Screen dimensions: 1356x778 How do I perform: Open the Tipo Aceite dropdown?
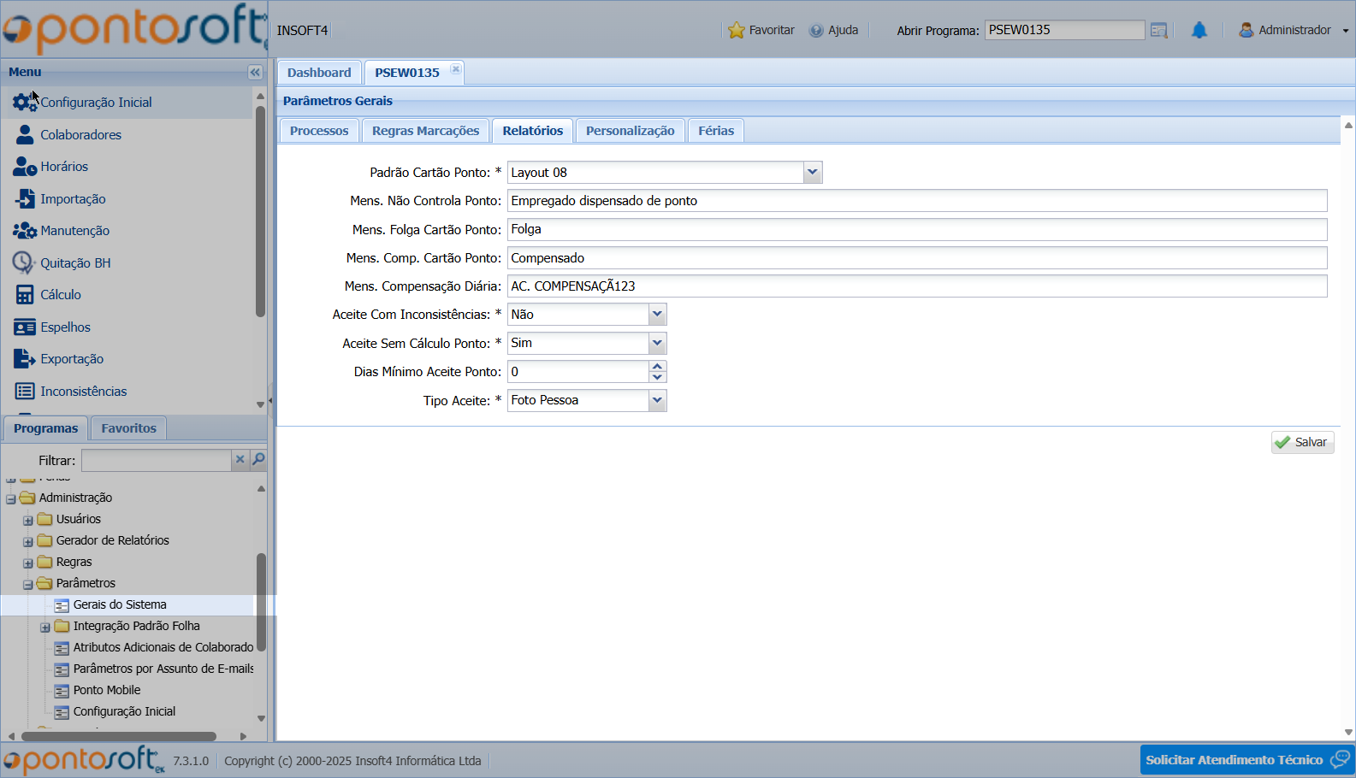coord(657,400)
